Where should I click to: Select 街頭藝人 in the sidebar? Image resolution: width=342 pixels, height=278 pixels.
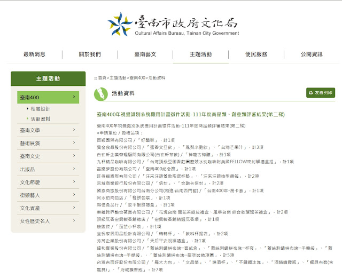click(x=48, y=195)
